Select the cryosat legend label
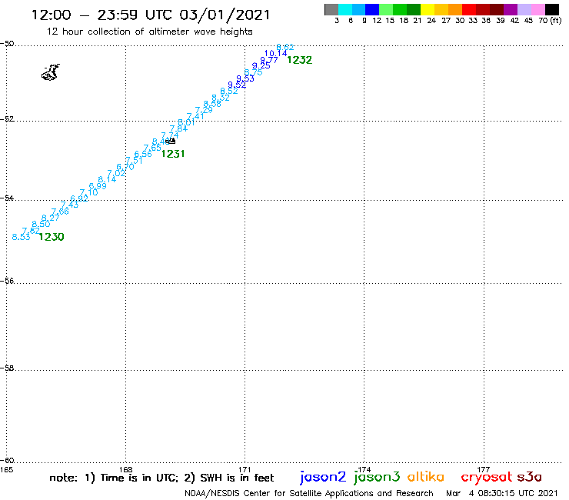 487,477
